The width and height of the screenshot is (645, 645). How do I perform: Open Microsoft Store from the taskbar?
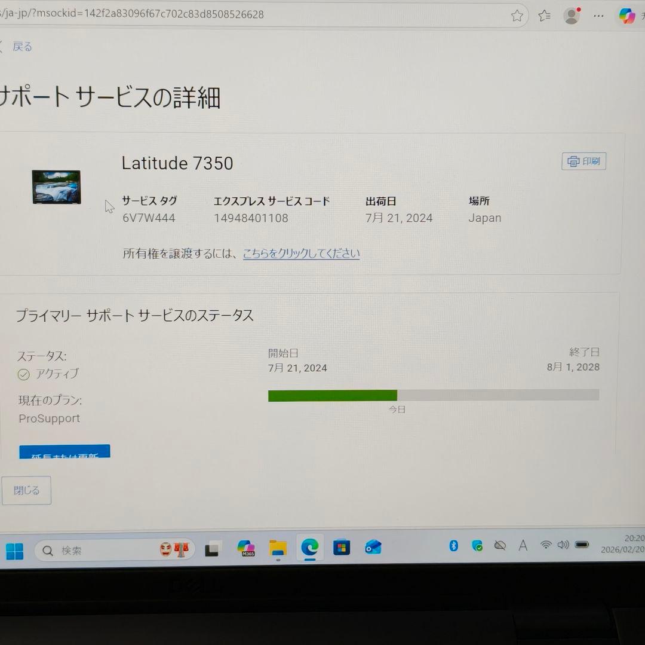click(342, 548)
